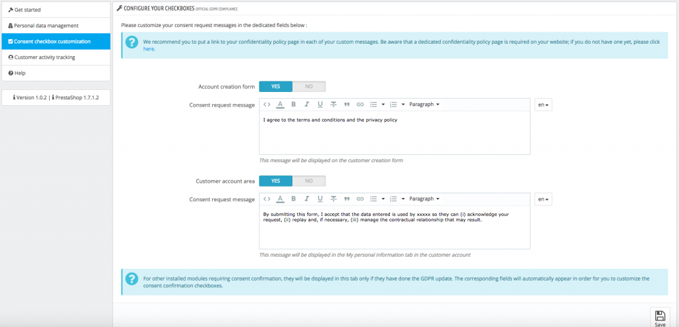Toggle underline in Customer account message editor
The height and width of the screenshot is (327, 679).
(320, 199)
